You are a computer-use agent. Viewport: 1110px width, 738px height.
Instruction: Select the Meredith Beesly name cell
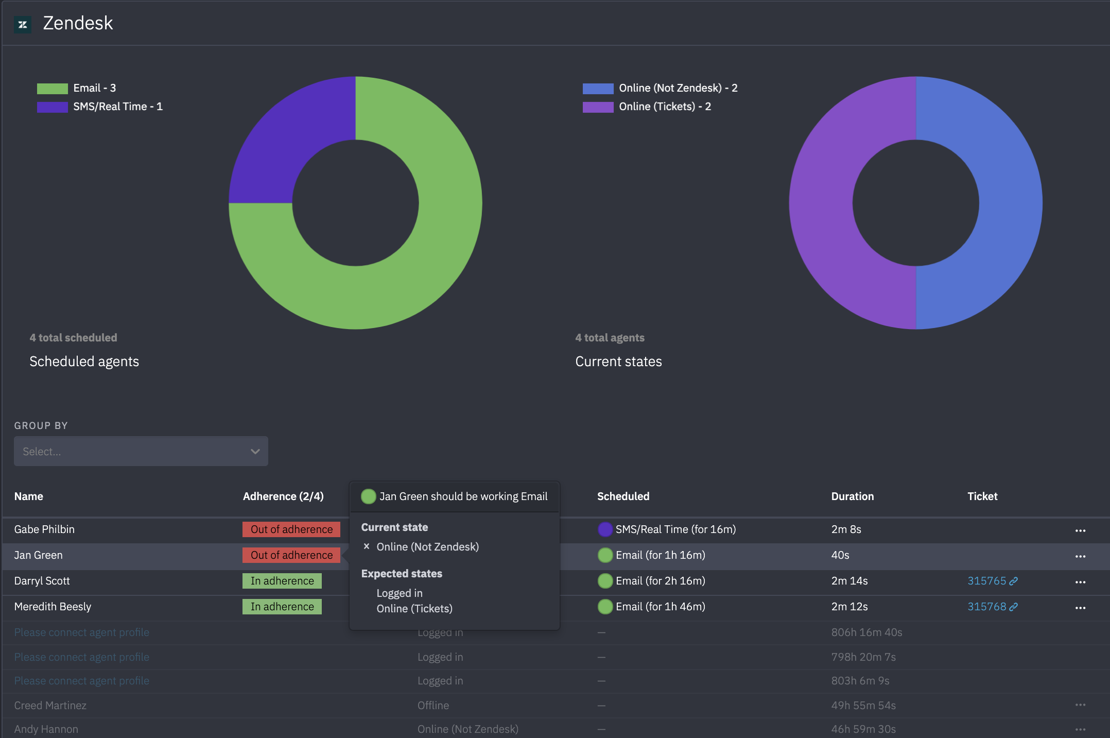53,607
